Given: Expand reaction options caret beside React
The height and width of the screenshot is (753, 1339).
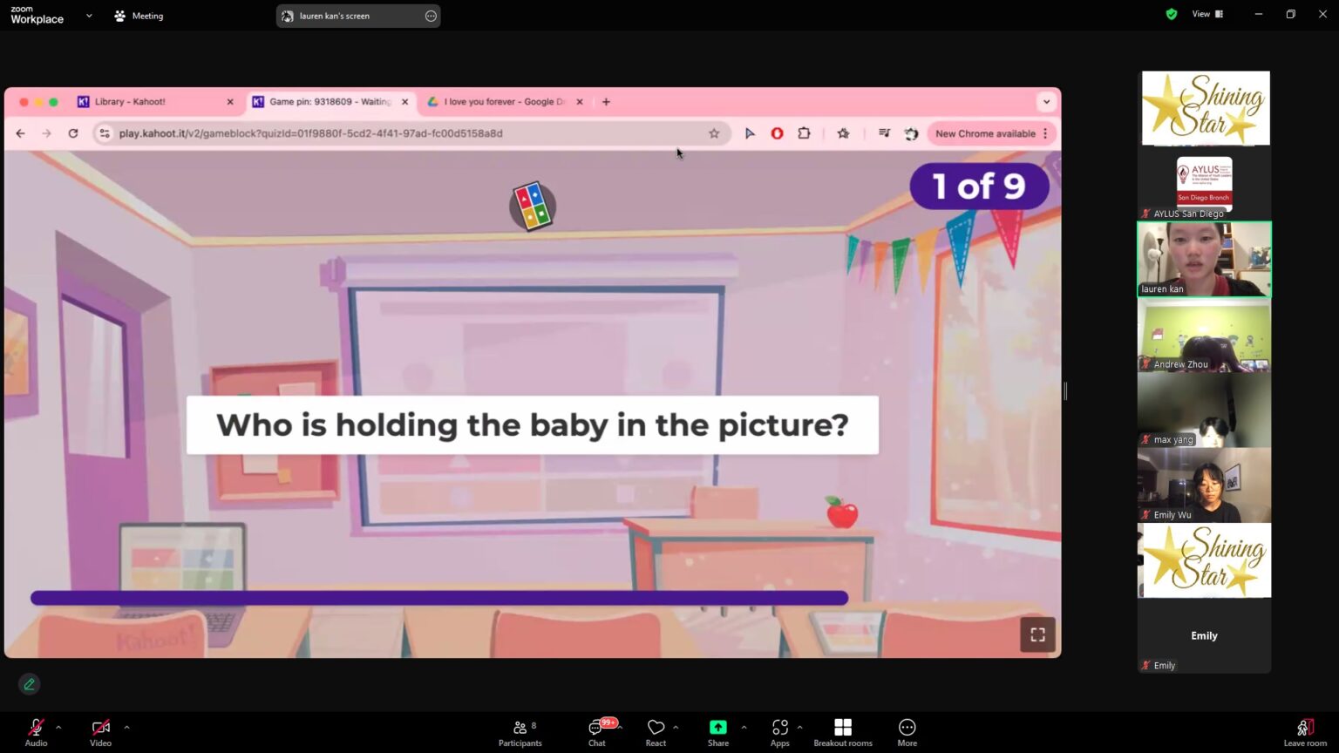Looking at the screenshot, I should (x=676, y=727).
